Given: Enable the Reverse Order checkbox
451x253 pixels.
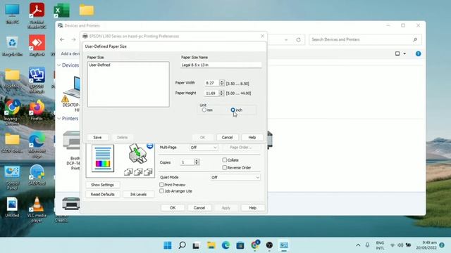Looking at the screenshot, I should point(224,167).
